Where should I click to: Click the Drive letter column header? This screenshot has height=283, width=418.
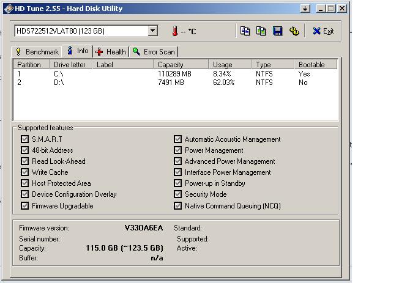pos(71,65)
